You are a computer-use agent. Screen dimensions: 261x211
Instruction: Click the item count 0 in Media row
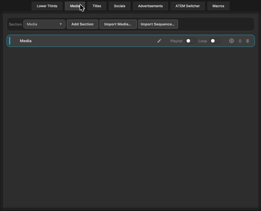[x=240, y=41]
